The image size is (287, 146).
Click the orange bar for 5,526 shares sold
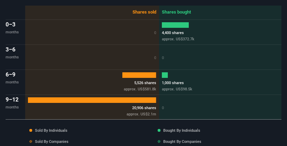tap(139, 75)
